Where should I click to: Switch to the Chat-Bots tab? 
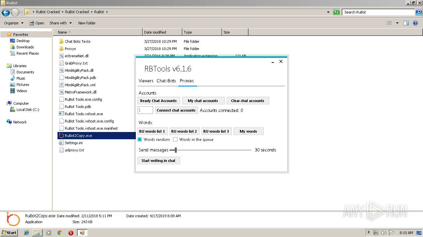click(x=166, y=81)
